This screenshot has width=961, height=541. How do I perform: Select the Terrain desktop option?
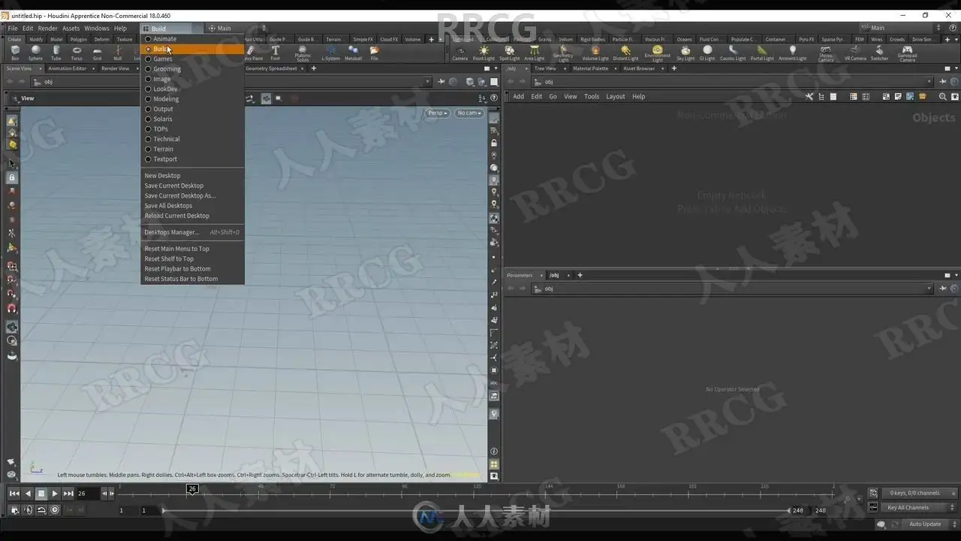(x=192, y=149)
